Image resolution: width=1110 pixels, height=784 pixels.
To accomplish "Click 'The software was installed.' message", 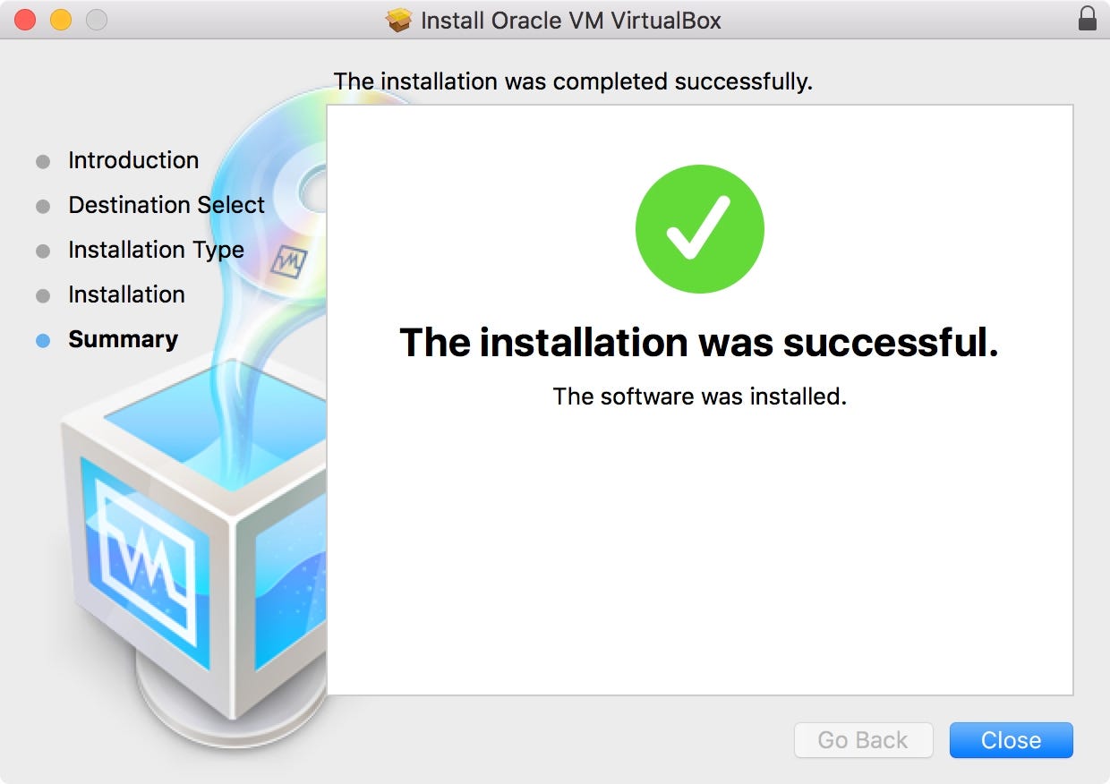I will [x=699, y=396].
